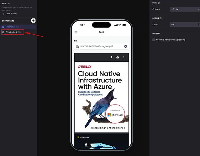Screen dimensions: 200x156
Task: Click the DESIGN info icon
Action: 161,18
